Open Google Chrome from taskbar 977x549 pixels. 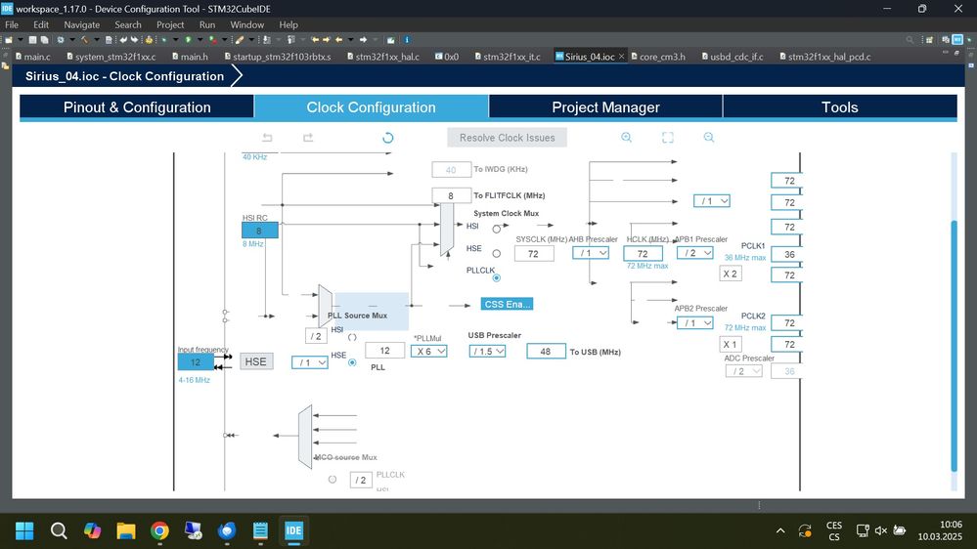(159, 531)
